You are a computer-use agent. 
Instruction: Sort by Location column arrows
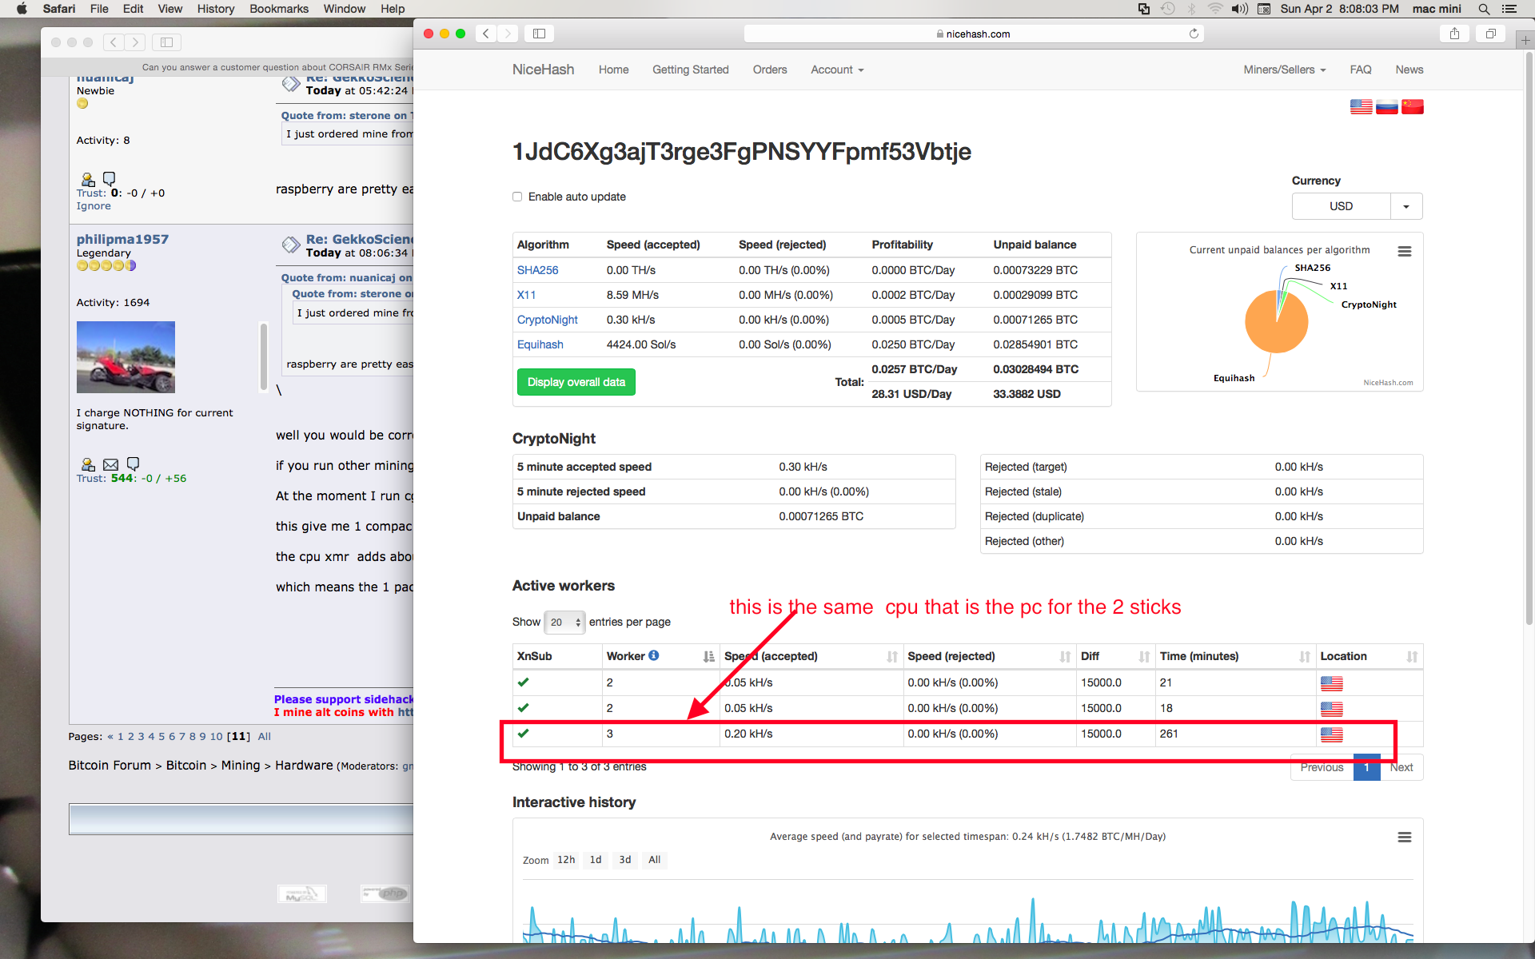(1412, 656)
